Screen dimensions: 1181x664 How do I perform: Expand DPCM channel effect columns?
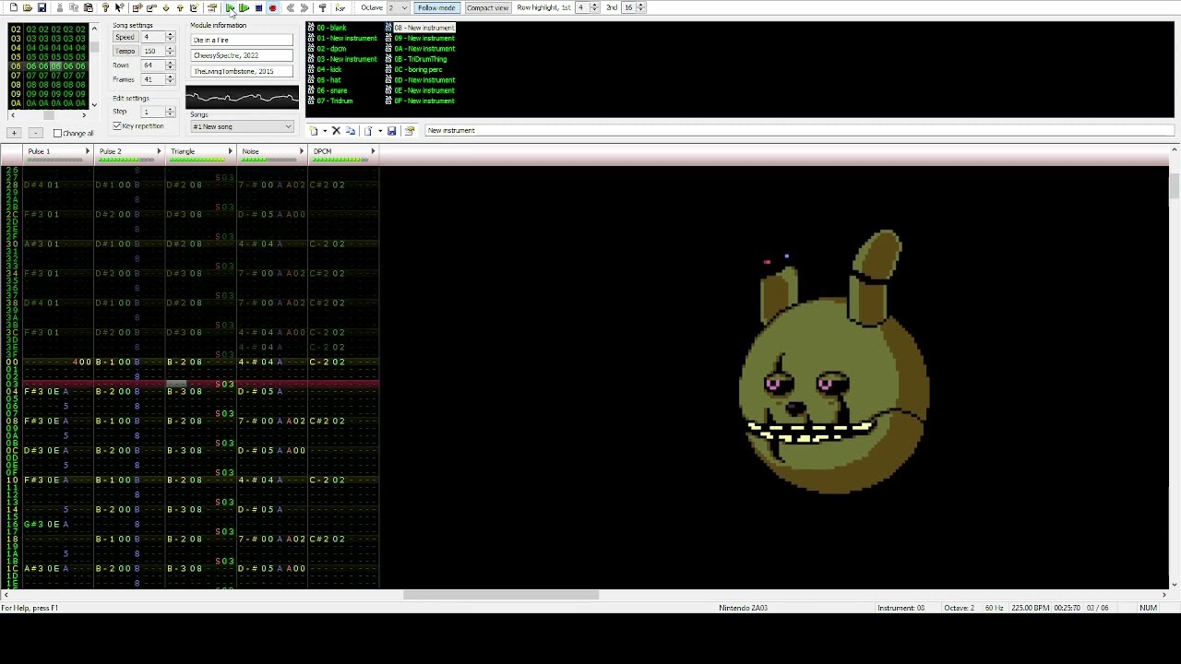(373, 151)
